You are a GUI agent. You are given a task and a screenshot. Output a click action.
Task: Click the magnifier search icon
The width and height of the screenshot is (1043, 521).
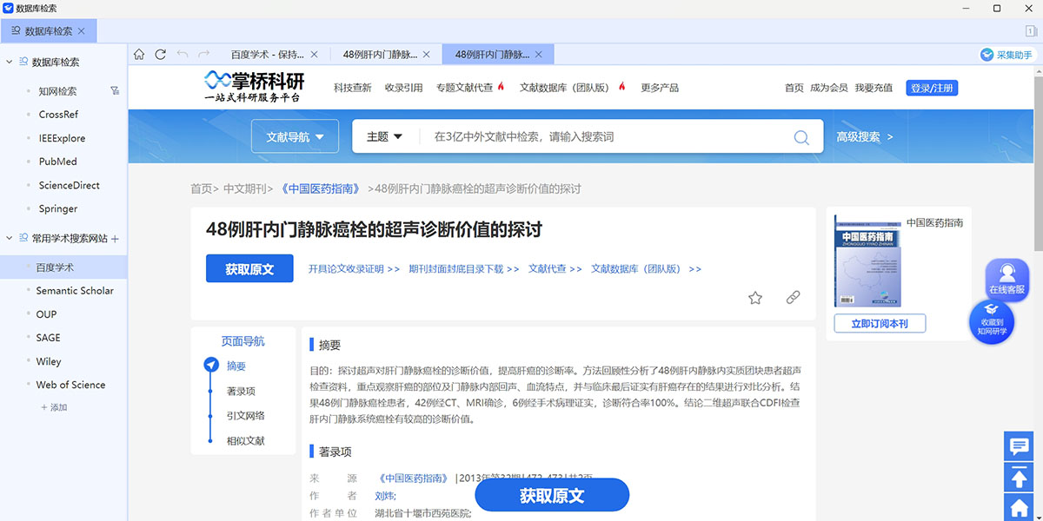point(801,137)
